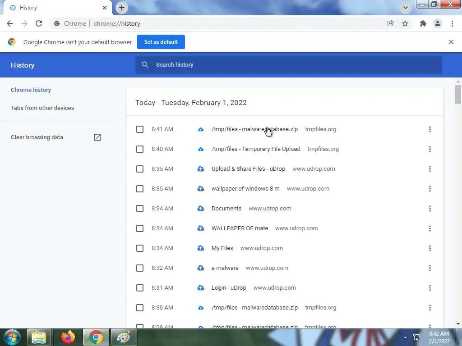Open more actions for a malware entry
Screen dimensions: 462x346
430,268
